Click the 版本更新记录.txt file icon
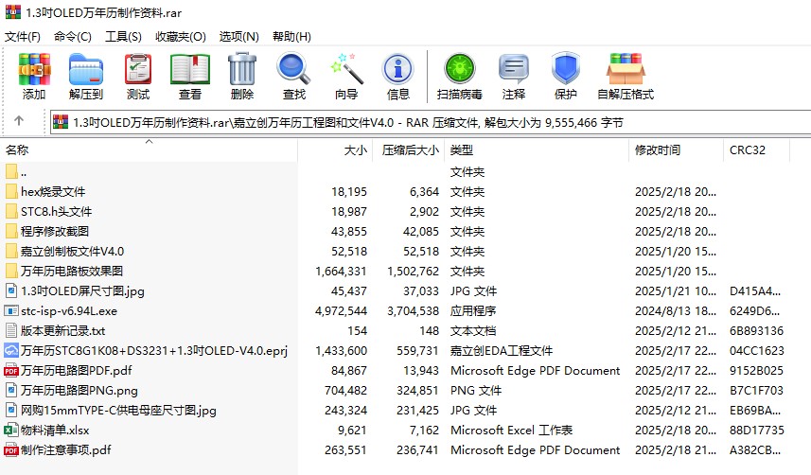 (11, 330)
